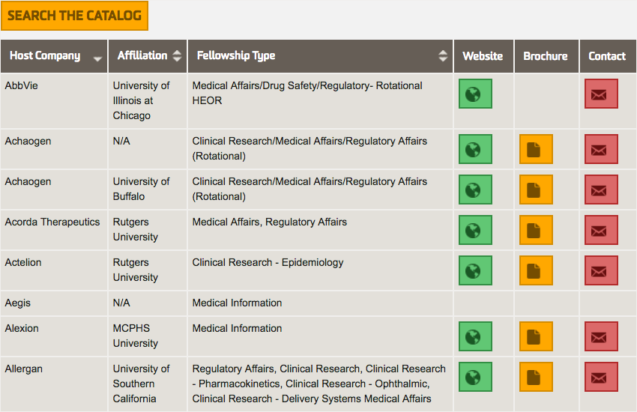Open the AbbVie website globe icon
637x412 pixels.
[475, 94]
